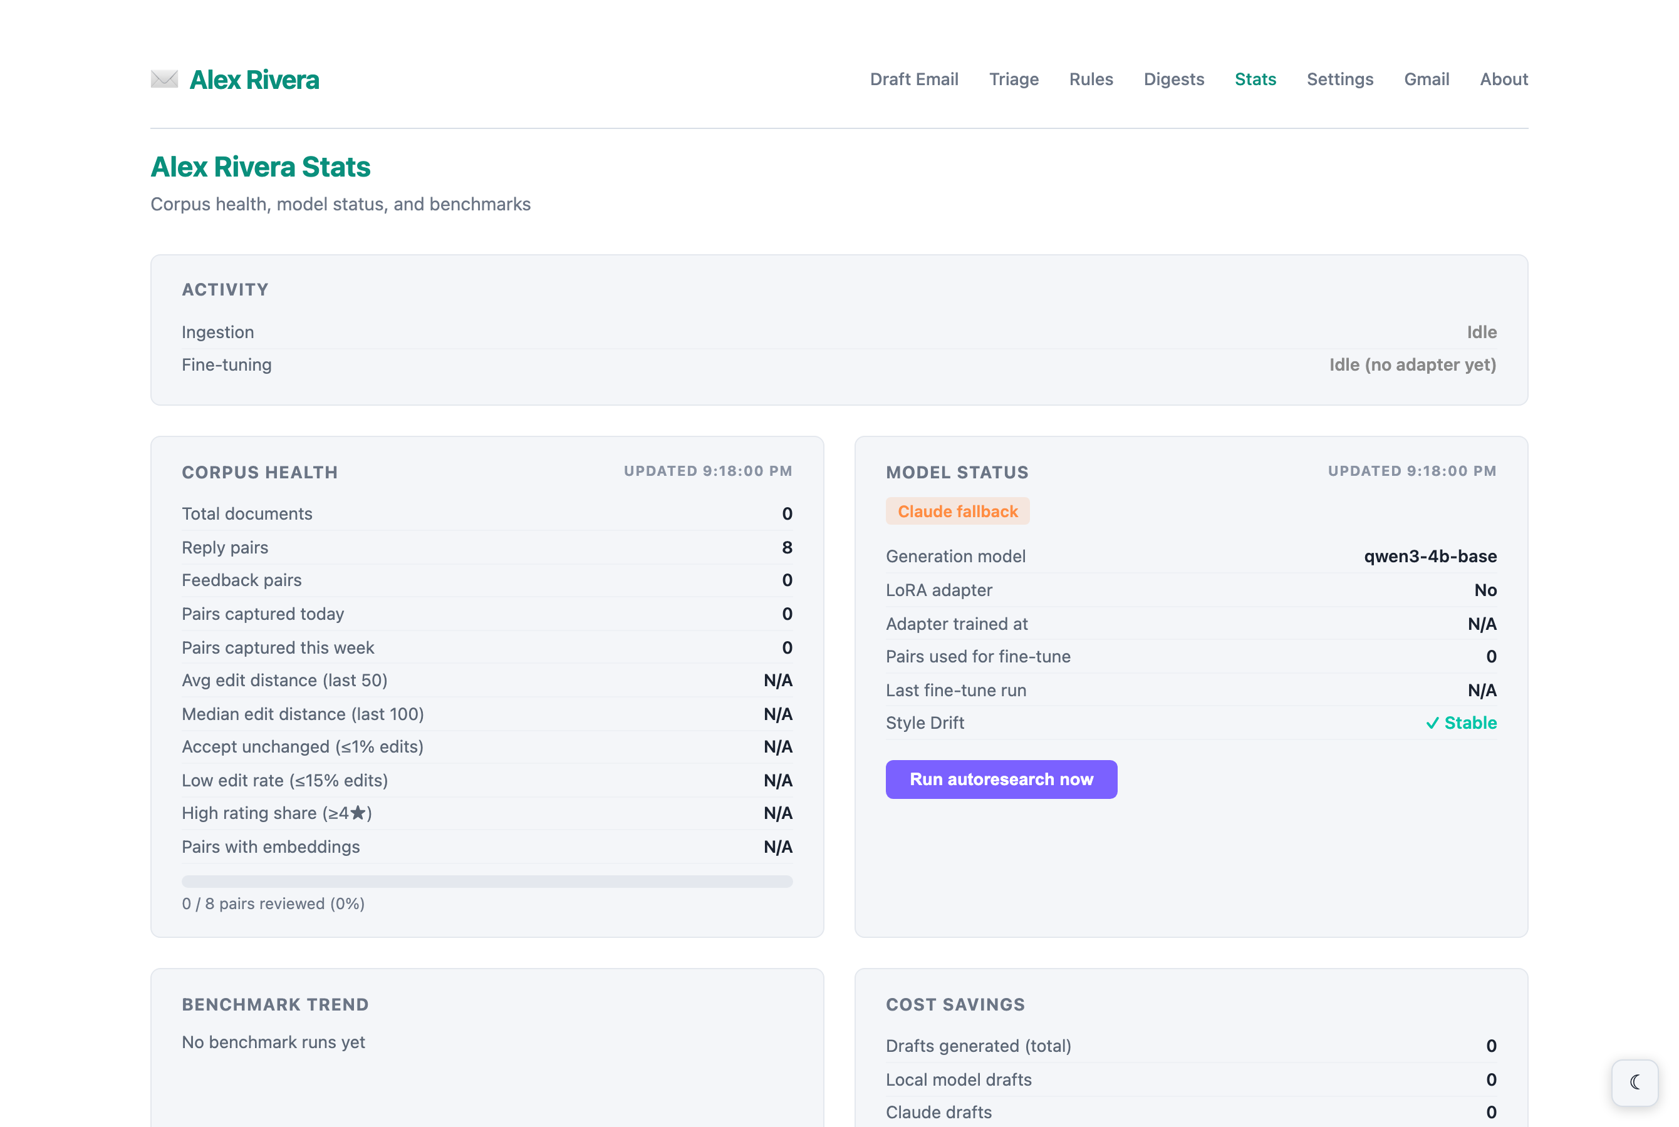Click 'ACTIVITY' section heading
The image size is (1679, 1127).
click(225, 290)
